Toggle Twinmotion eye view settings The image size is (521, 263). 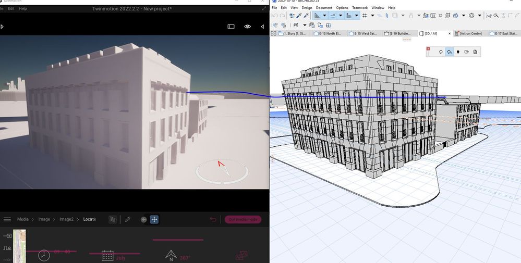coord(248,26)
